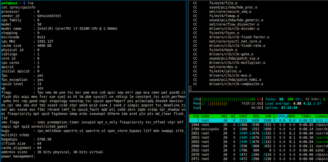
Task: Click the drivers/clk/clk-fixed-factor.o compile line
Action: [x=231, y=37]
